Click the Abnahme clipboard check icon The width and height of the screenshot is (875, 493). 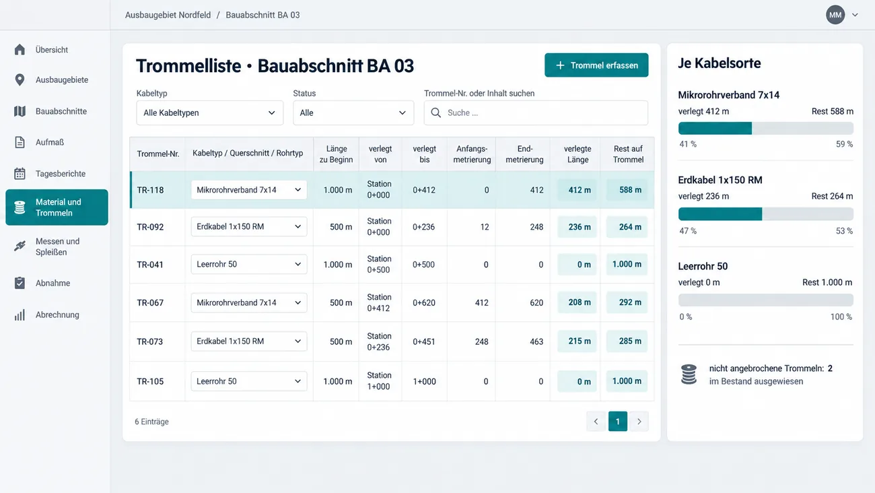point(20,284)
